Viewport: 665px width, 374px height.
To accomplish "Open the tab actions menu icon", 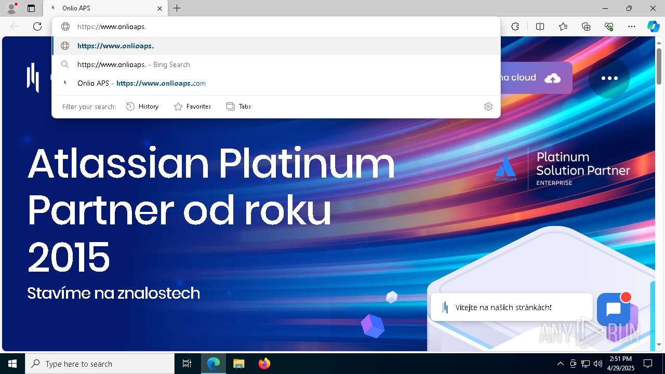I will pyautogui.click(x=31, y=8).
